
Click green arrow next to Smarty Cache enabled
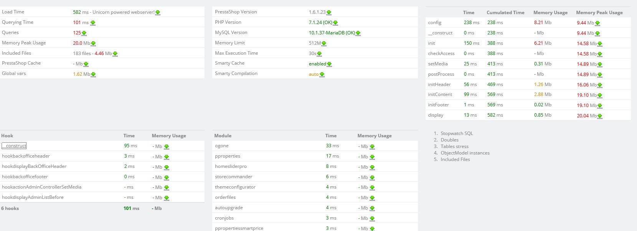click(329, 64)
